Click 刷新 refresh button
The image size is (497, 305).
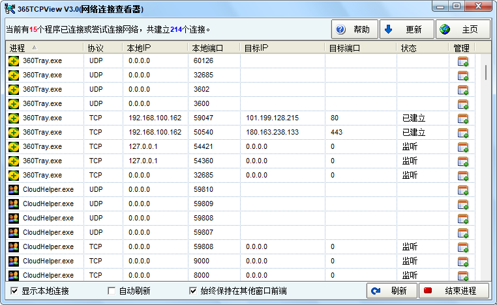[x=392, y=291]
